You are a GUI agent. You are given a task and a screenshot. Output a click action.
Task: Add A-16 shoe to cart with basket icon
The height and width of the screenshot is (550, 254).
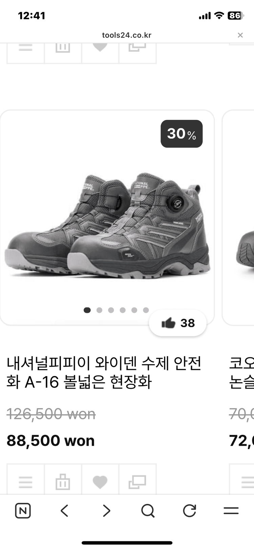pos(63,482)
